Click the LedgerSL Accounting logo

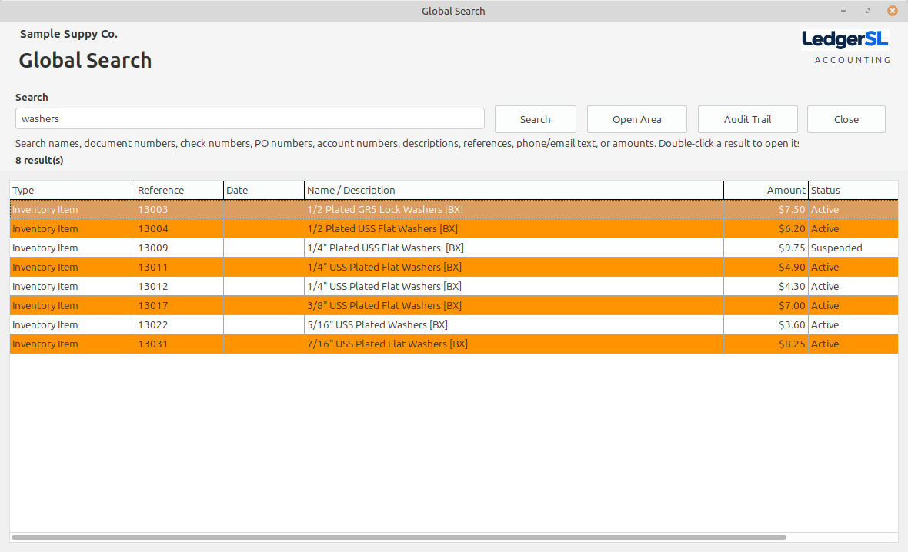tap(846, 46)
